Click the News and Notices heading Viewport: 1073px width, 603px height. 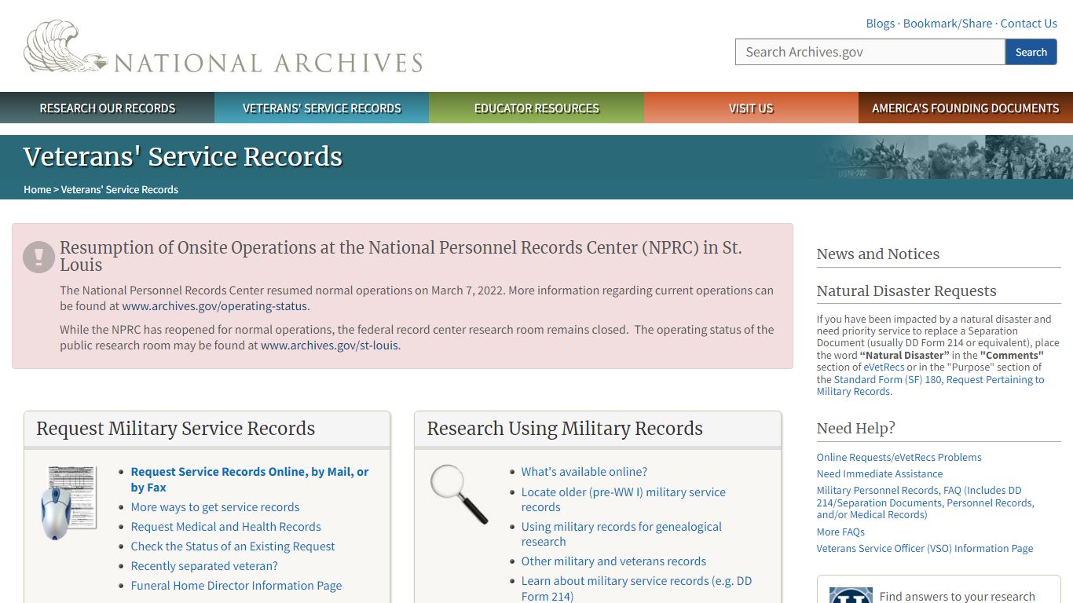[878, 254]
